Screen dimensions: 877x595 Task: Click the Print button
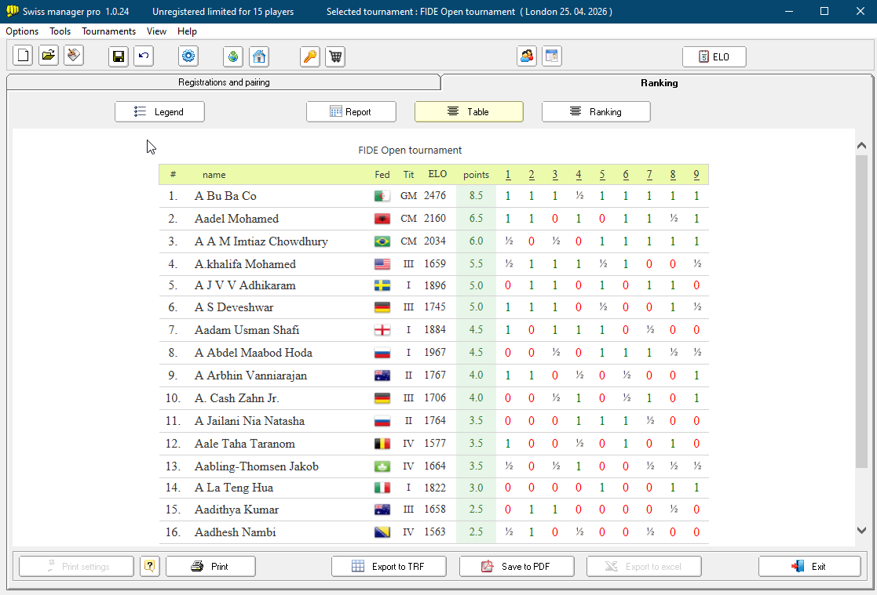(x=211, y=567)
